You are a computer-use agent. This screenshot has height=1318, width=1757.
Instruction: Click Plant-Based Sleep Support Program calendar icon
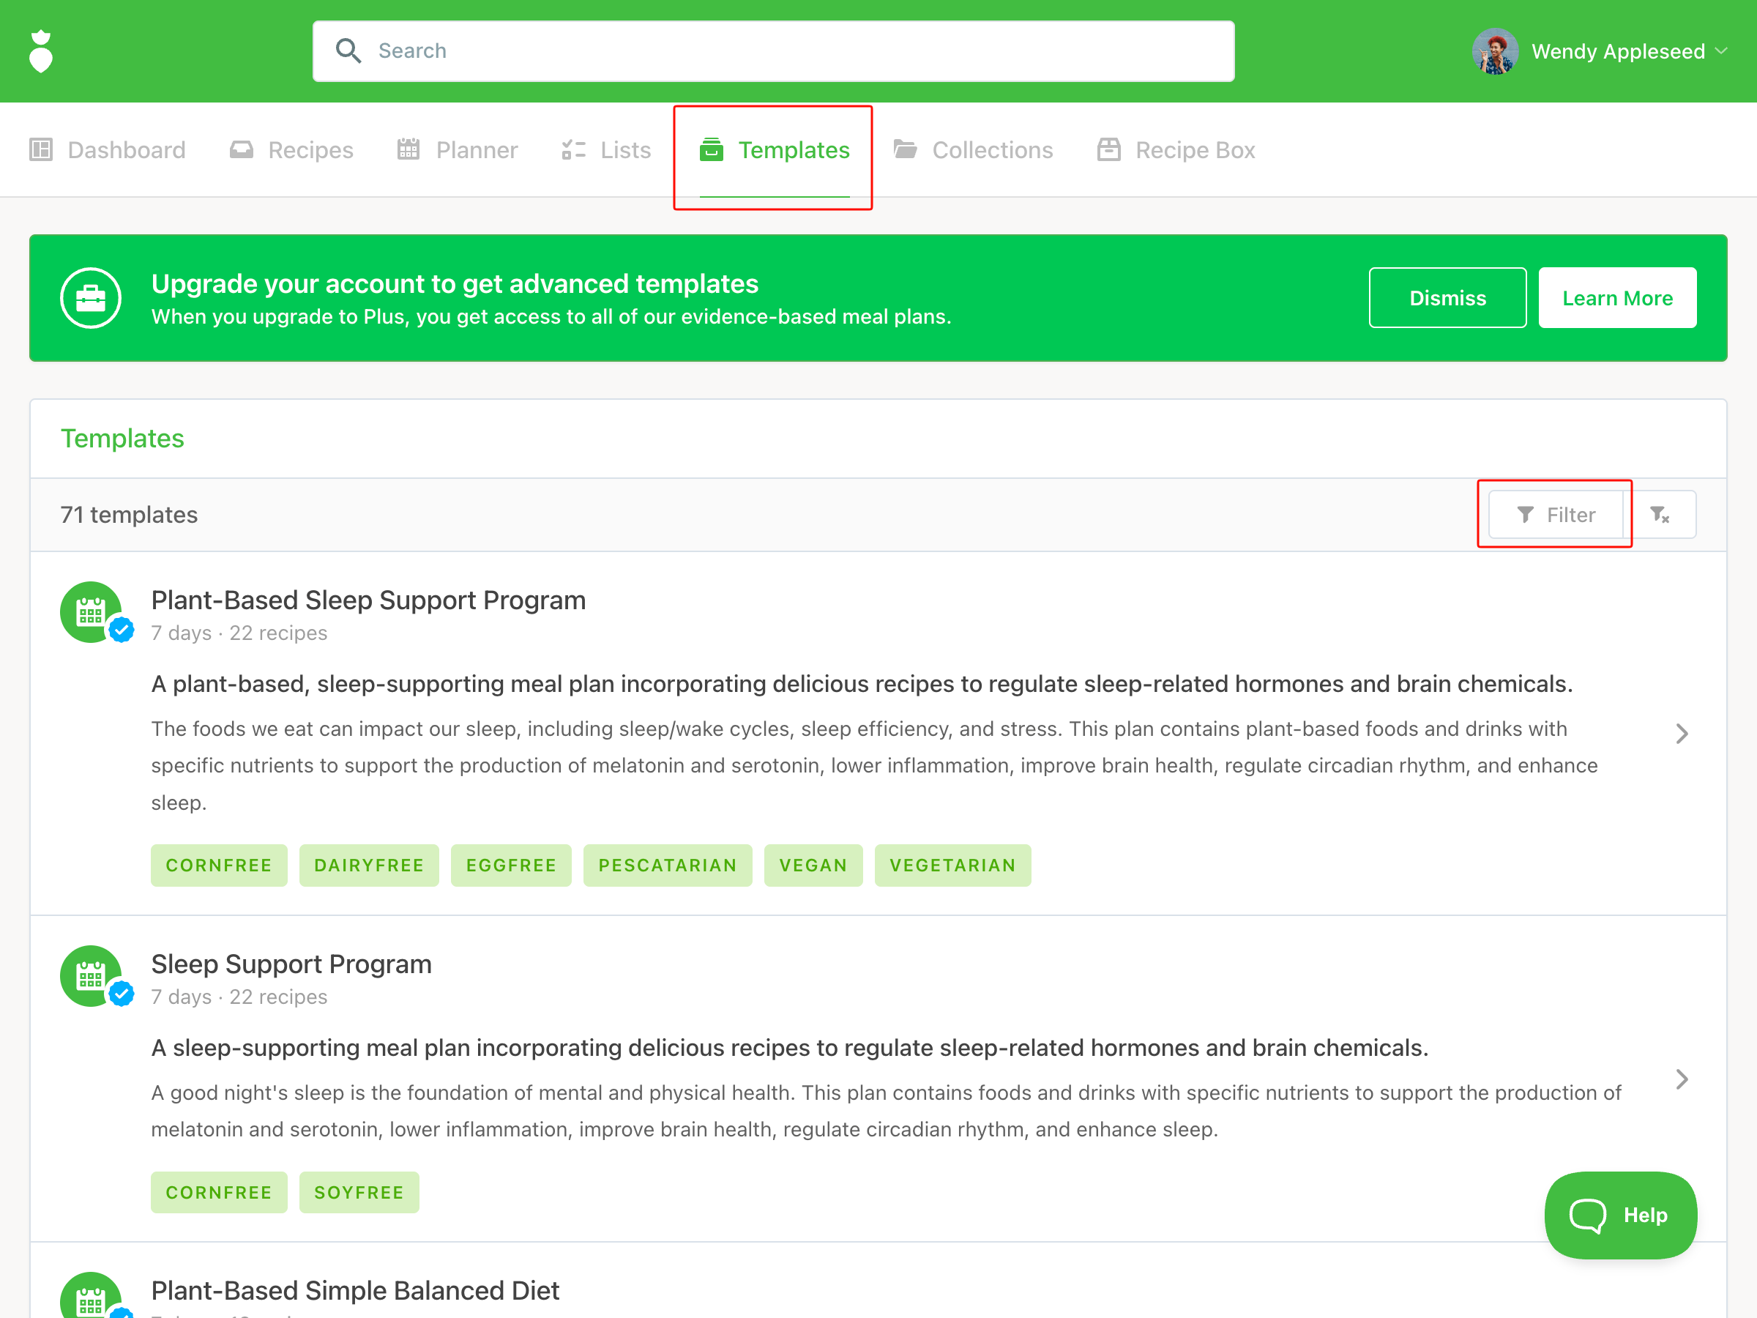click(91, 613)
